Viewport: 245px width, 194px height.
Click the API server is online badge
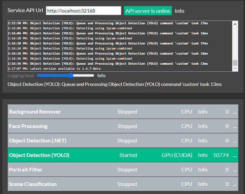148,11
